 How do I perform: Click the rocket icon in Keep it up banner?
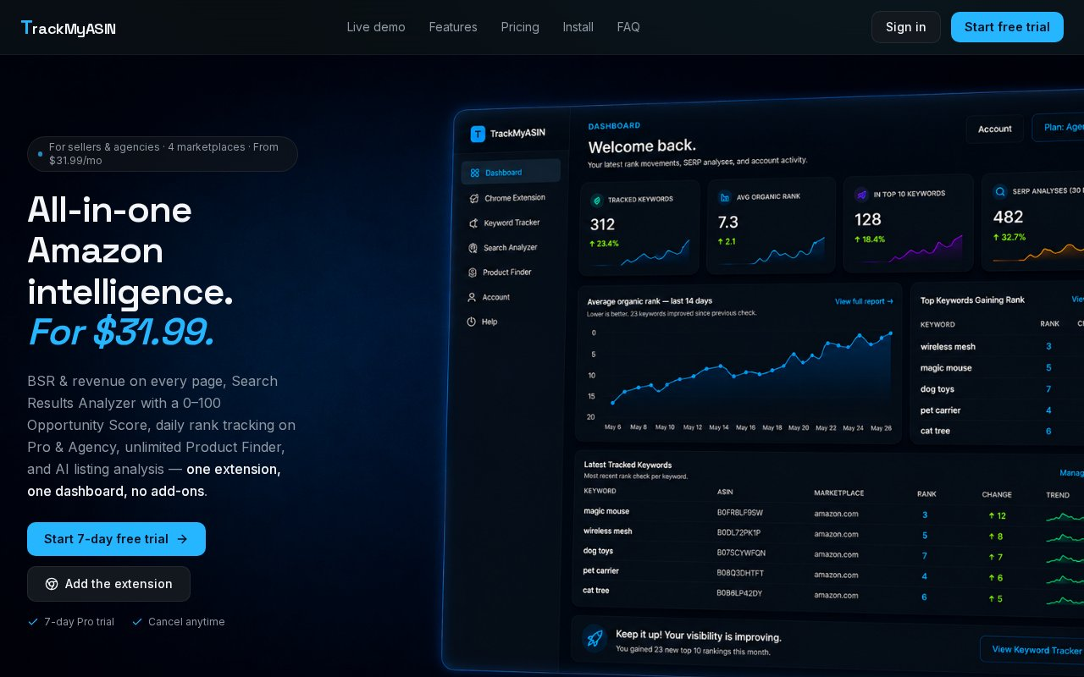pyautogui.click(x=595, y=638)
